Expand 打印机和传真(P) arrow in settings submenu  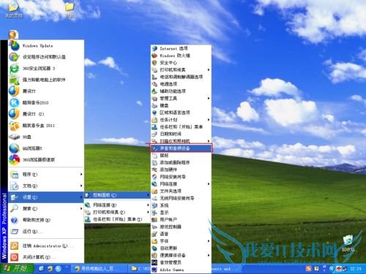(x=148, y=212)
